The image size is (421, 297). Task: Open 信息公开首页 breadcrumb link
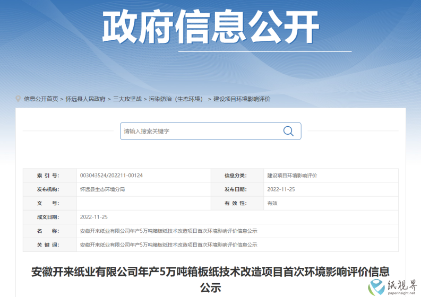click(x=41, y=99)
